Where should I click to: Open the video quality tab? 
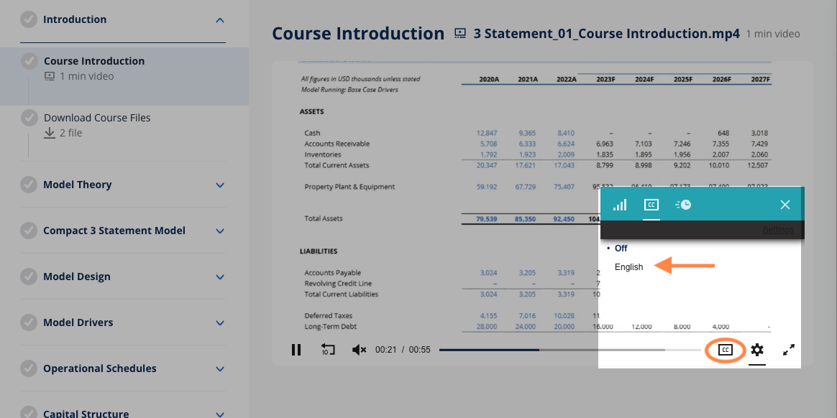point(620,205)
